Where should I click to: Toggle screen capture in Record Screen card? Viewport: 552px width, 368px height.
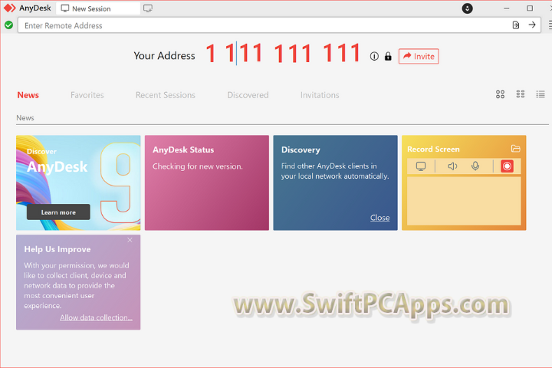click(x=421, y=166)
